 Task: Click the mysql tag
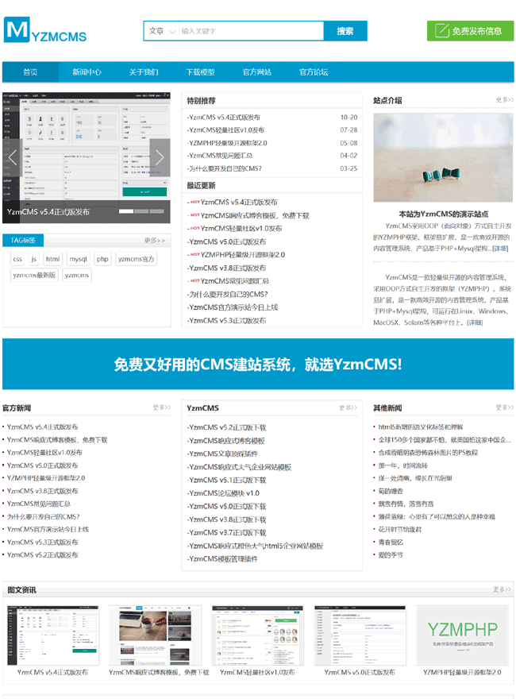pos(78,259)
